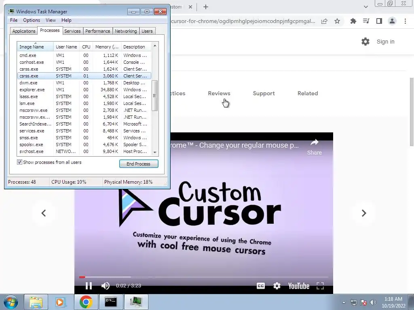Click Sign in link
This screenshot has width=414, height=310.
(x=385, y=42)
